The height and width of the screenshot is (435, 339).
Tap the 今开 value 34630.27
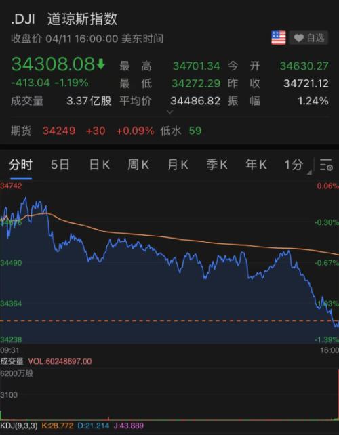tap(304, 66)
